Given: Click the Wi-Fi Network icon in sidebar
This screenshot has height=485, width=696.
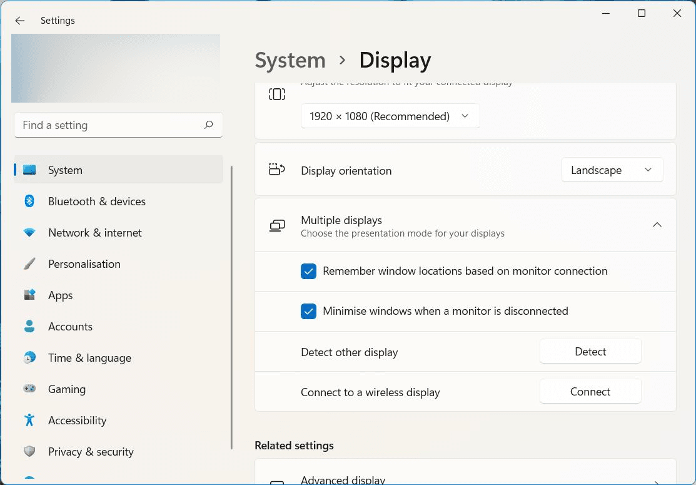Looking at the screenshot, I should coord(29,232).
